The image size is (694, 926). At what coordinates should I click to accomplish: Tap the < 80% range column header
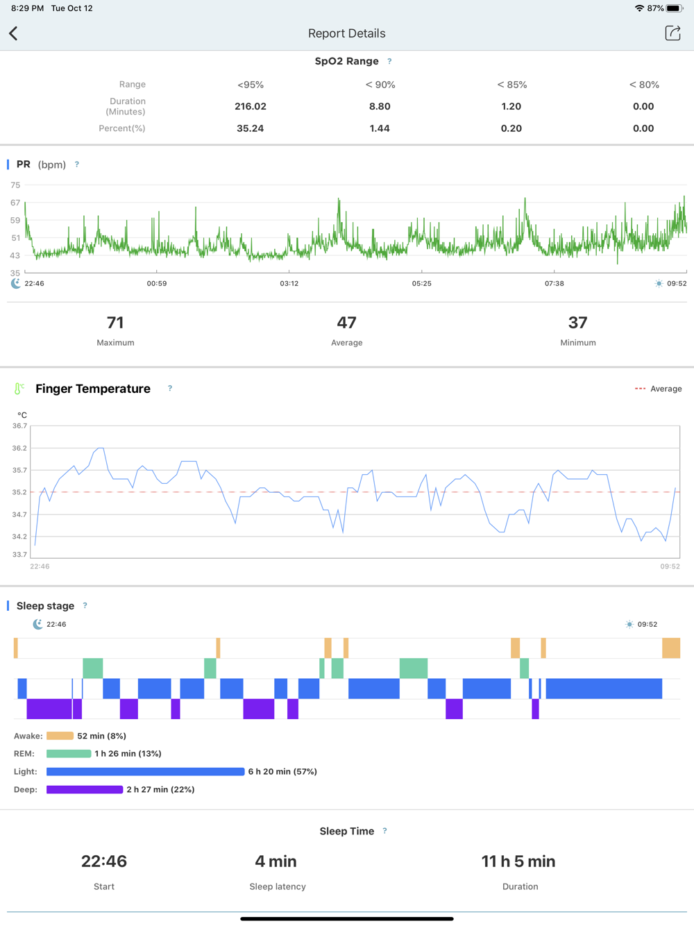point(644,85)
